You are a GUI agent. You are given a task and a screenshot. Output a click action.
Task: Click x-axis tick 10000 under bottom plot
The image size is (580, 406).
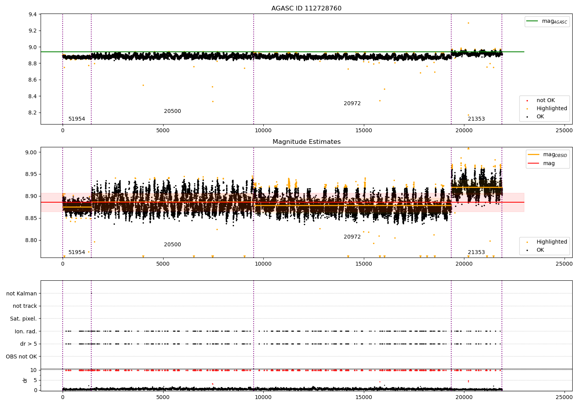pos(263,397)
